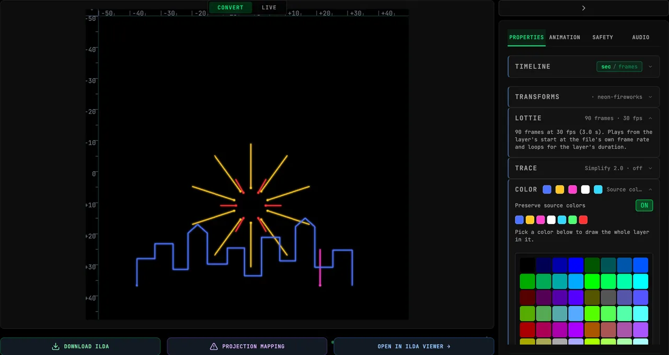Image resolution: width=669 pixels, height=355 pixels.
Task: Click the DOWNLOAD ILDA button
Action: [80, 346]
